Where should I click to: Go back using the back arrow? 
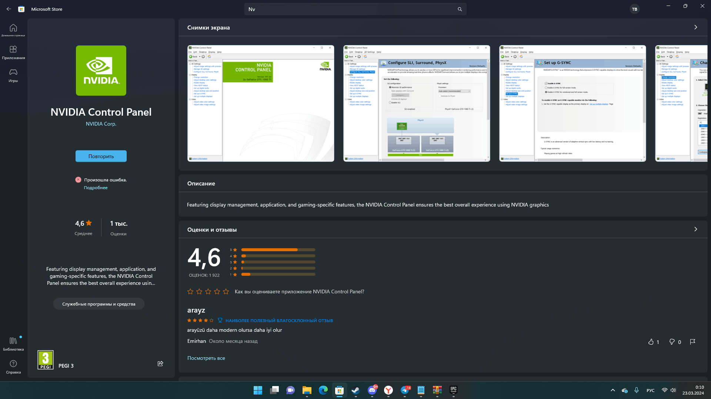(x=9, y=9)
